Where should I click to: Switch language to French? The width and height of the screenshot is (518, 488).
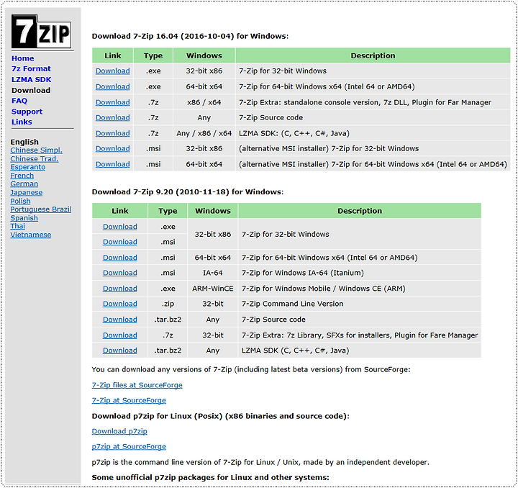click(22, 176)
